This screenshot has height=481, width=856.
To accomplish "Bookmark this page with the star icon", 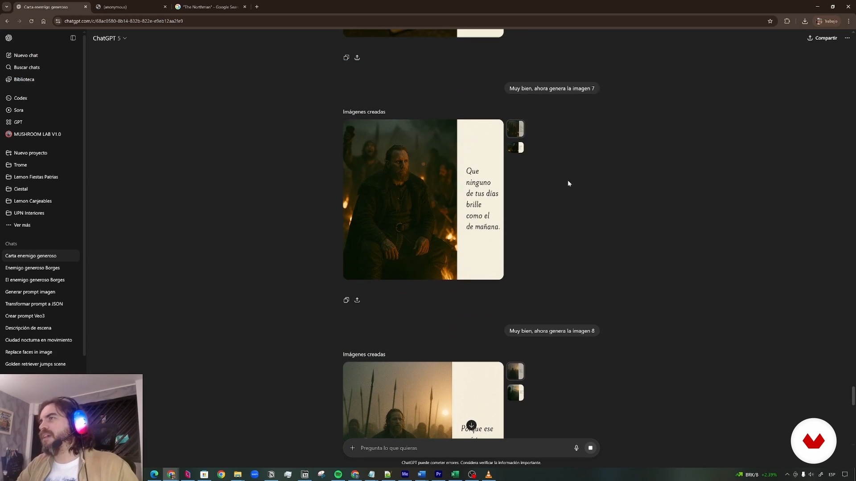I will (770, 21).
